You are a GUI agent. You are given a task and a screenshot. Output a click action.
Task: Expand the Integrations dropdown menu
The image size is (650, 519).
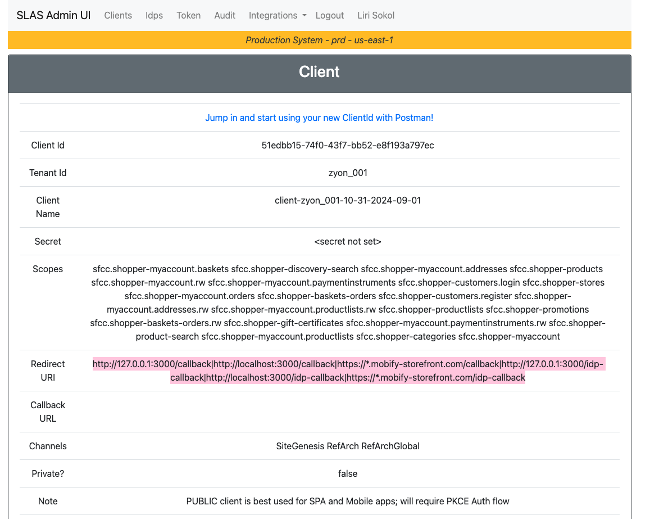[277, 15]
